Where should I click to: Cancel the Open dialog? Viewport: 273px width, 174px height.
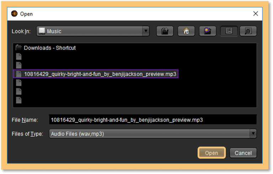pos(243,153)
